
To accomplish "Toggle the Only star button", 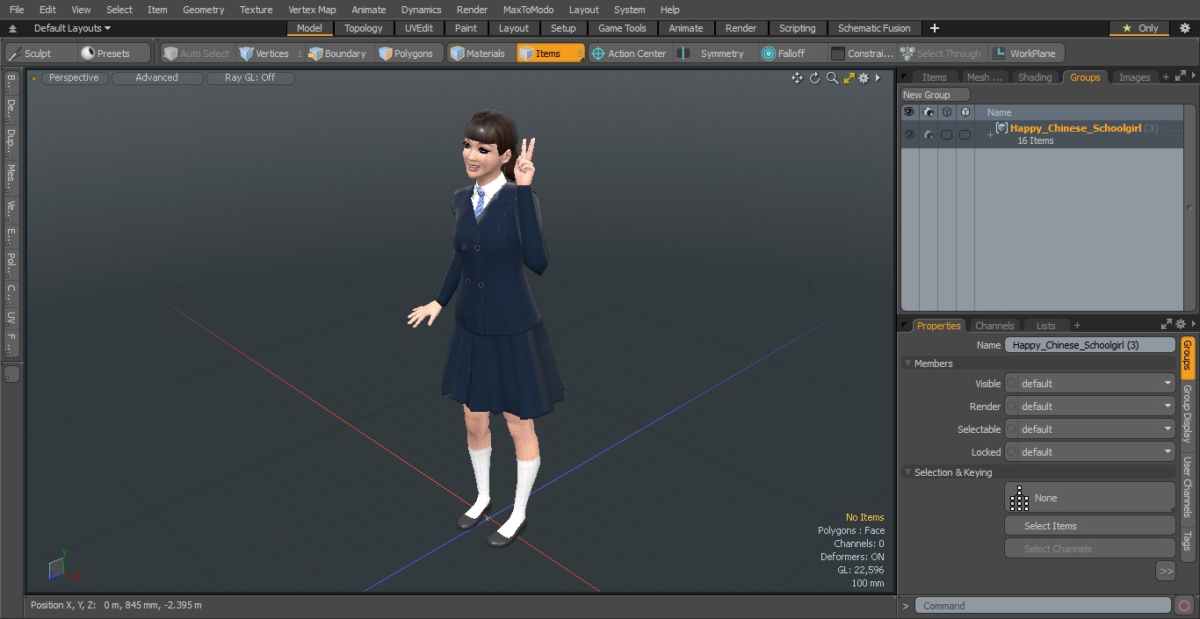I will pyautogui.click(x=1139, y=28).
